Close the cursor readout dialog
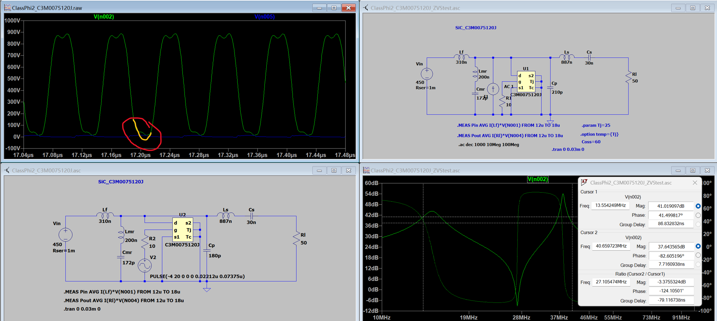This screenshot has height=321, width=717. coord(695,183)
